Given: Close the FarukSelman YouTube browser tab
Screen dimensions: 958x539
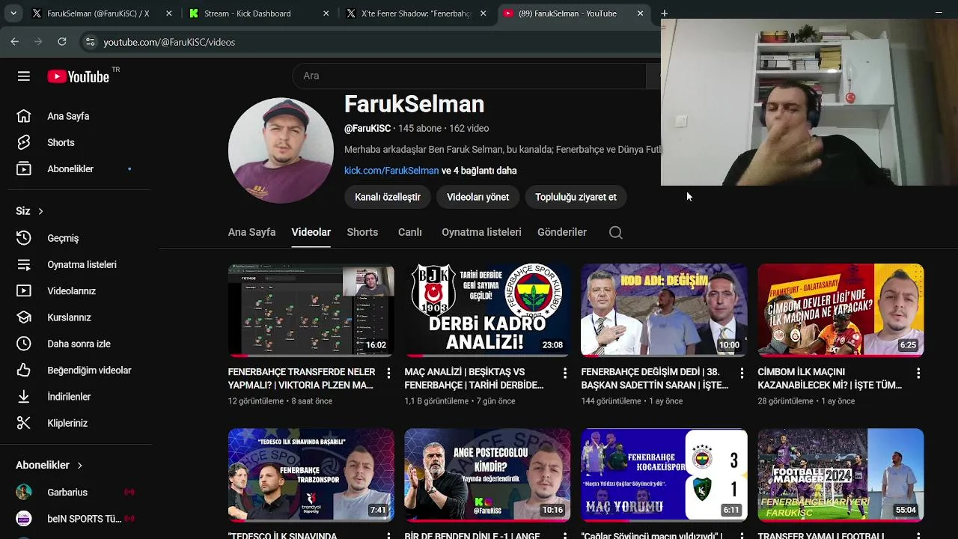Looking at the screenshot, I should coord(640,13).
